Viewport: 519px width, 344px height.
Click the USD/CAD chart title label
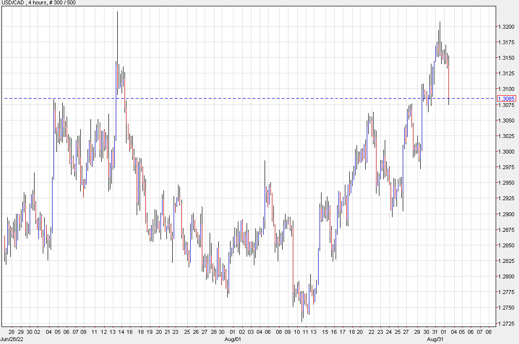point(13,4)
